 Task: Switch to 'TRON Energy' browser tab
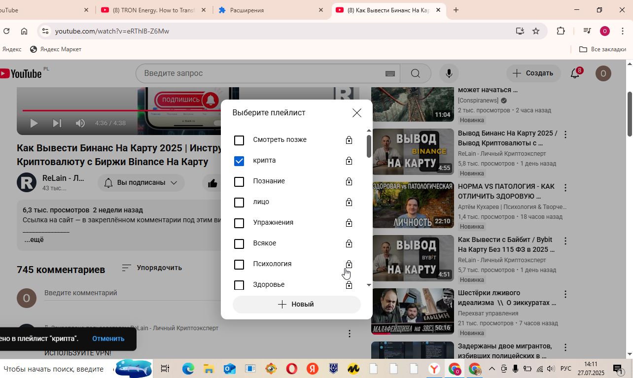pyautogui.click(x=153, y=10)
